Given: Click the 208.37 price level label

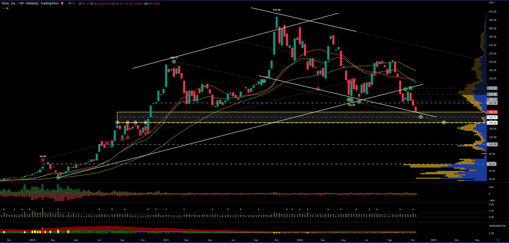Looking at the screenshot, I should coord(492,100).
